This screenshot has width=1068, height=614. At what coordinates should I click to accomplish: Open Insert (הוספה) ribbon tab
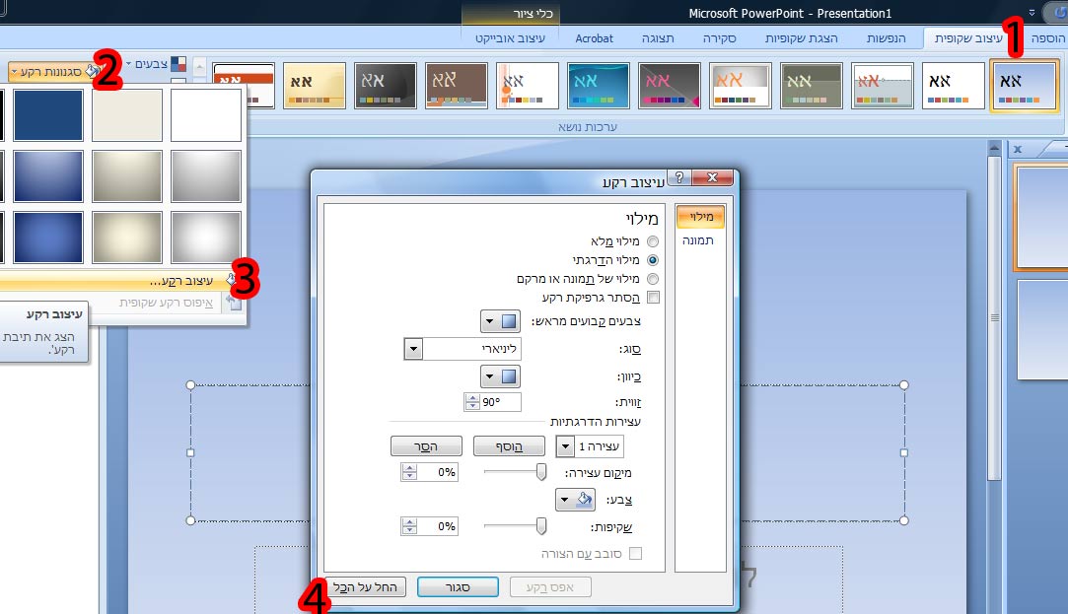1047,38
